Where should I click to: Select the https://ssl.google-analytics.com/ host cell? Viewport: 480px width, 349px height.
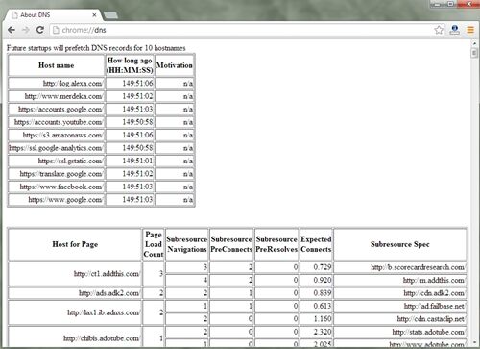point(57,148)
